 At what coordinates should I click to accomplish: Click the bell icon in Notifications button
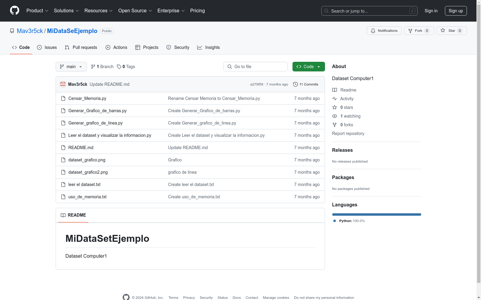click(x=373, y=31)
